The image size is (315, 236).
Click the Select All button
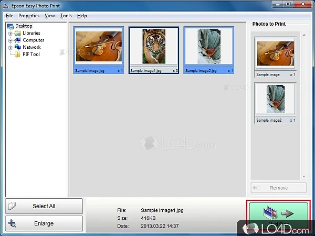click(x=44, y=206)
